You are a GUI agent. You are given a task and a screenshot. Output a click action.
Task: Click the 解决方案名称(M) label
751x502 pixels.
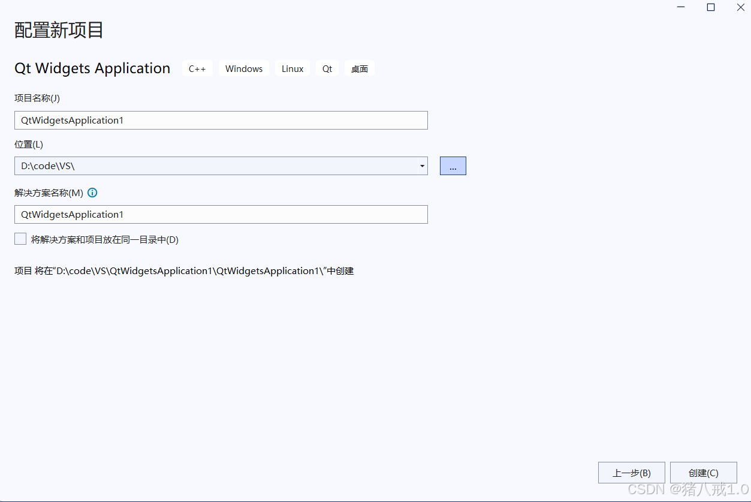pos(49,193)
